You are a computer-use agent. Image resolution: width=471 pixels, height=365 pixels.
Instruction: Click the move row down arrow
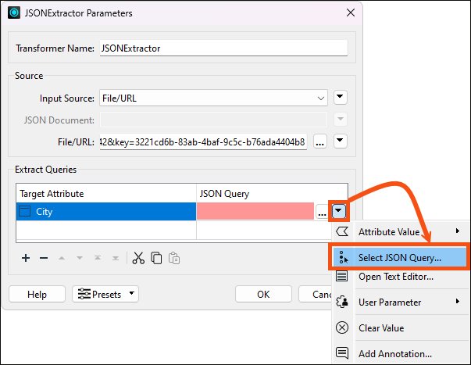80,258
